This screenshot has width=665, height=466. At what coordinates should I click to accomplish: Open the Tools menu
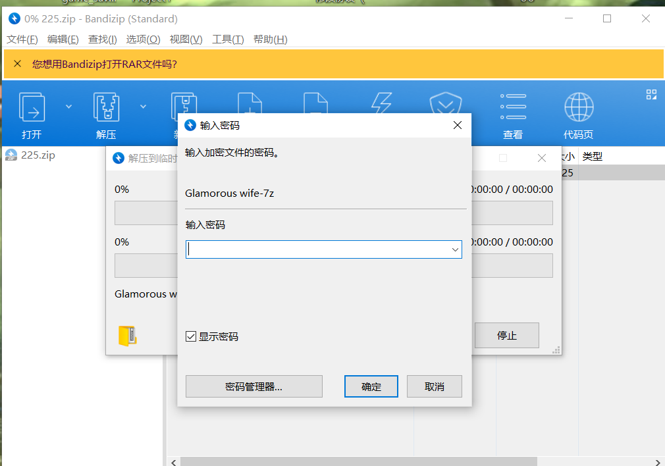[x=228, y=39]
